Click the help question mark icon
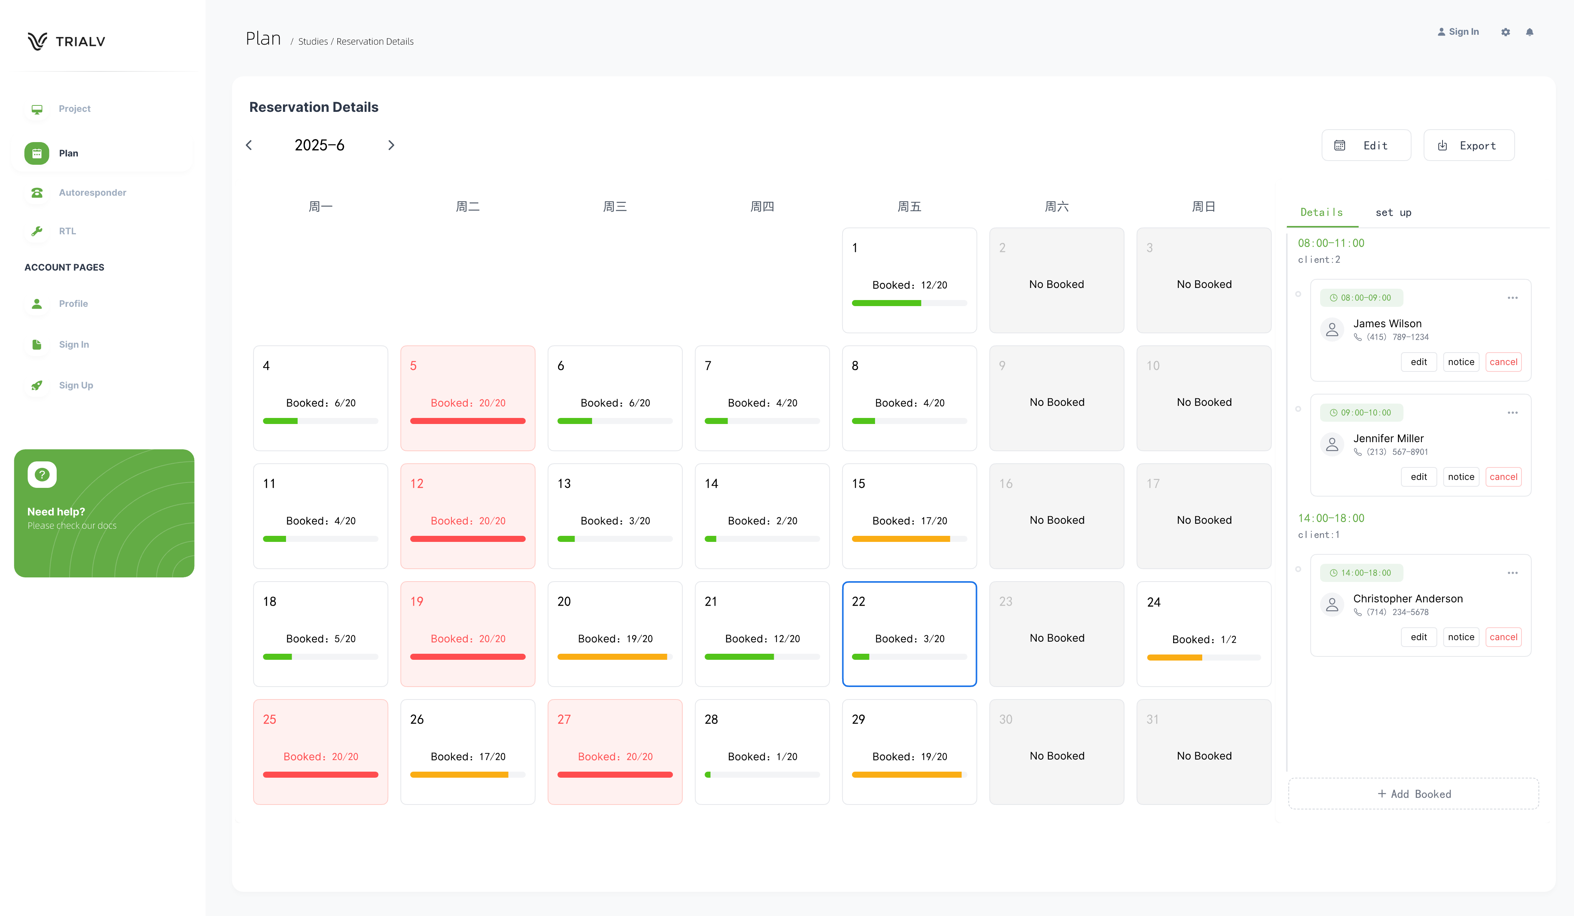 tap(42, 474)
